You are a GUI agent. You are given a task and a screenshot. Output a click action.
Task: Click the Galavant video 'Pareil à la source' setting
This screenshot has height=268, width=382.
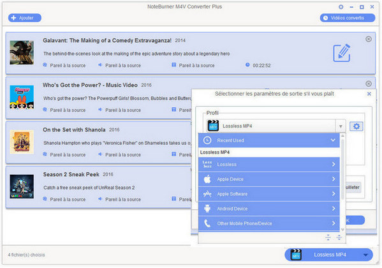point(68,65)
